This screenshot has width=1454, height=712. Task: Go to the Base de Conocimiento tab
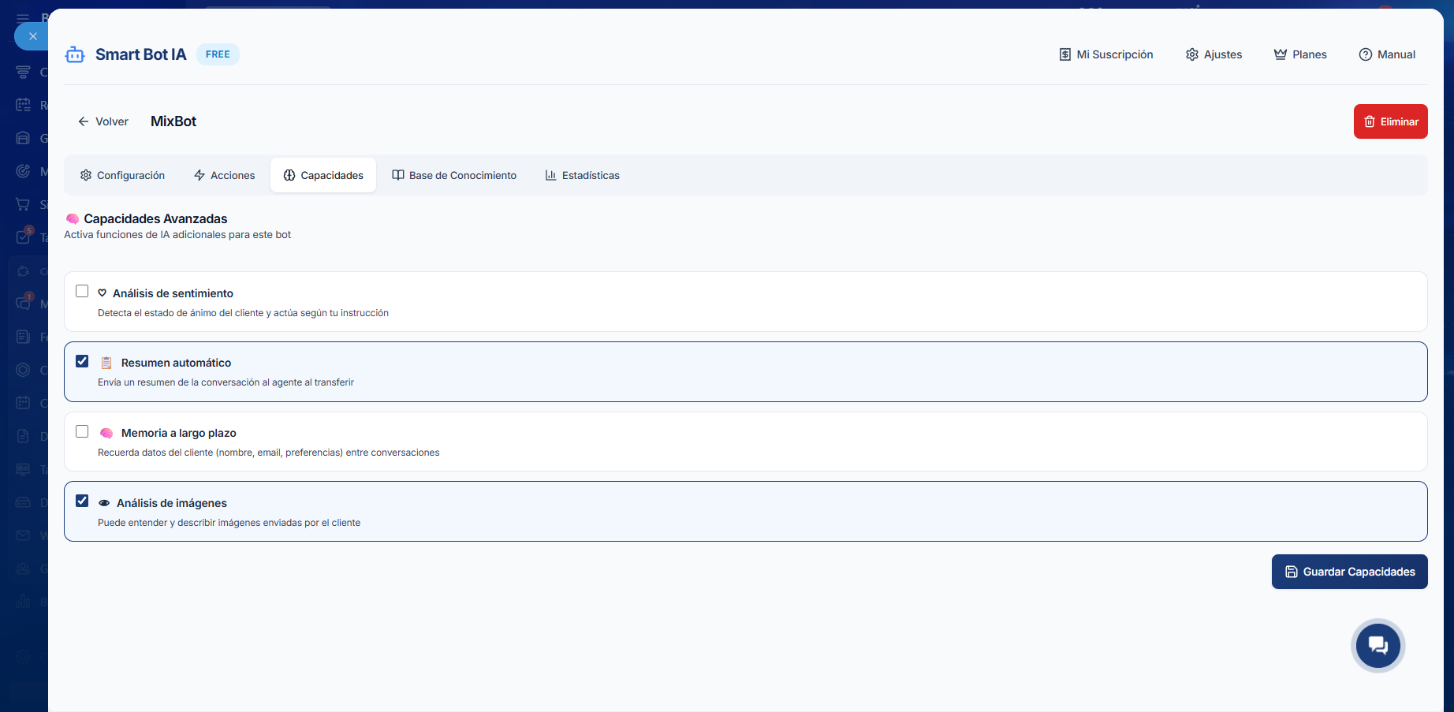(x=454, y=175)
